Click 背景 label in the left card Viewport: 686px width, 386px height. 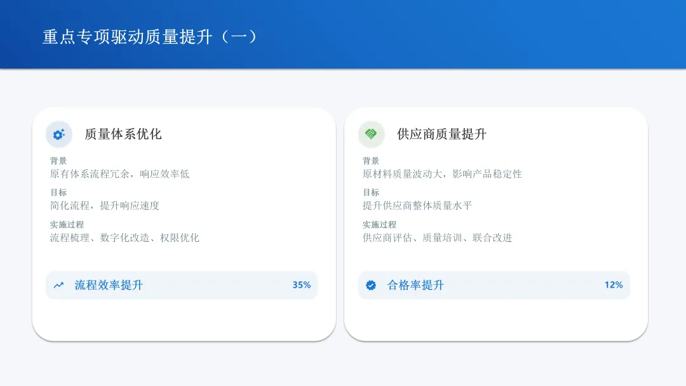click(58, 161)
